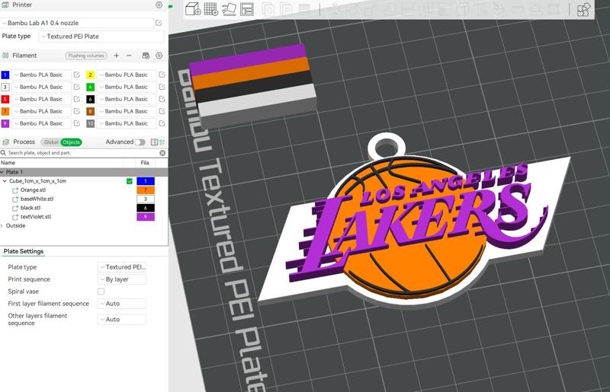The height and width of the screenshot is (392, 610).
Task: Change textViolet.stl filament assignment 9
Action: click(x=146, y=217)
